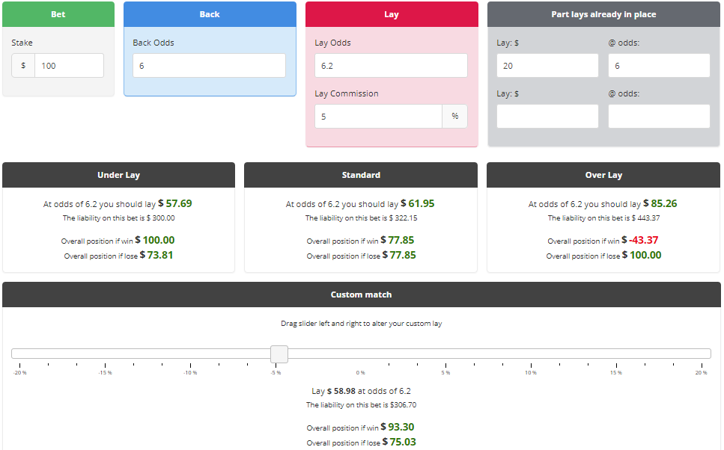This screenshot has width=724, height=450.
Task: Click the red Lay panel header
Action: click(392, 14)
